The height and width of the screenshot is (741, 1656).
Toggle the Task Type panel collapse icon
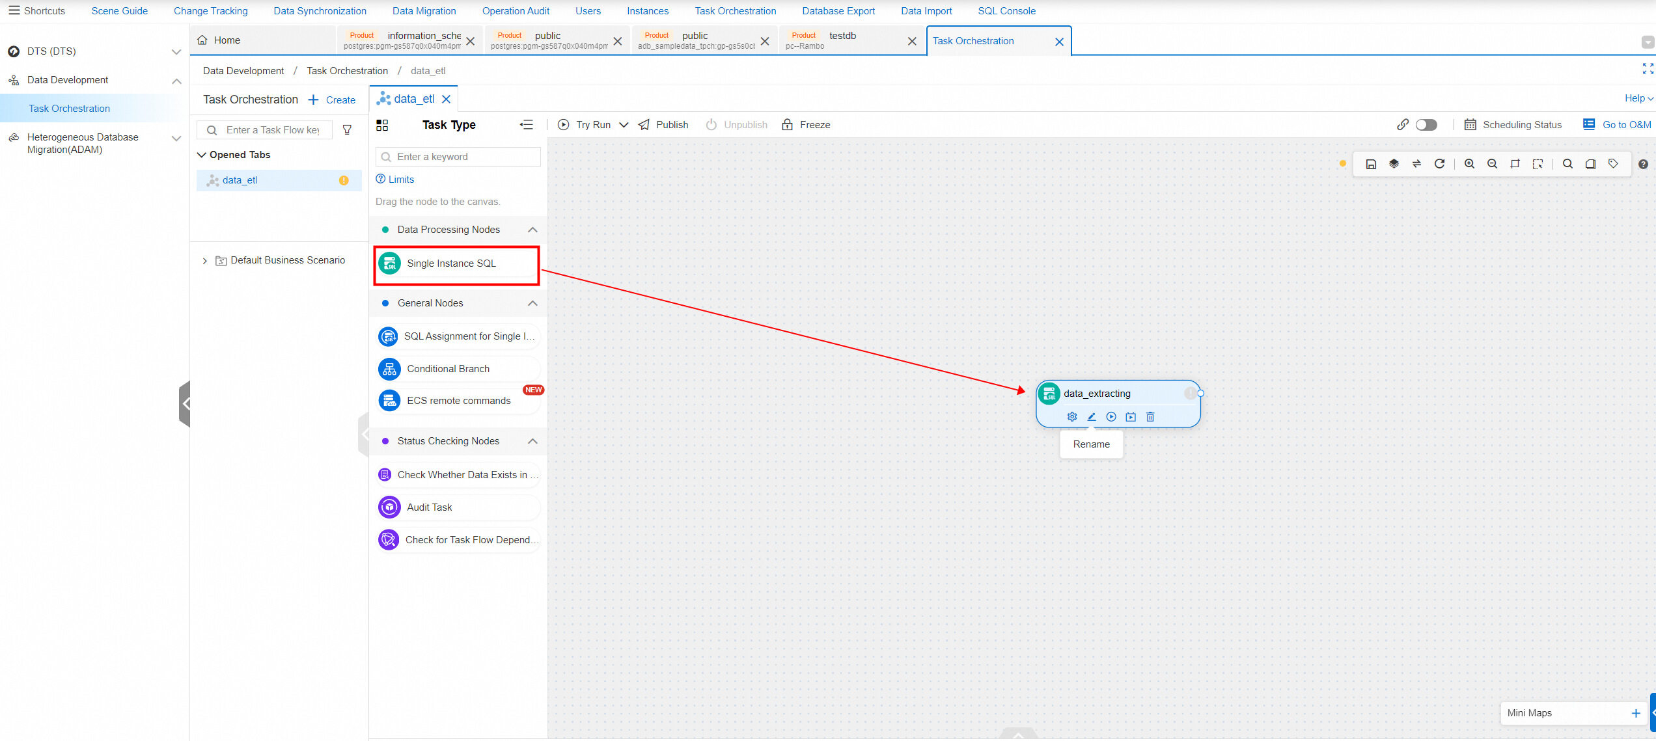pos(526,125)
